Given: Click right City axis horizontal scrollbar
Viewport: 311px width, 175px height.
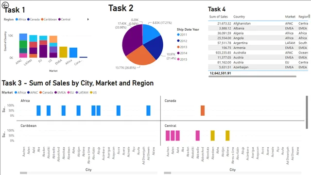Looking at the screenshot, I should (167, 173).
